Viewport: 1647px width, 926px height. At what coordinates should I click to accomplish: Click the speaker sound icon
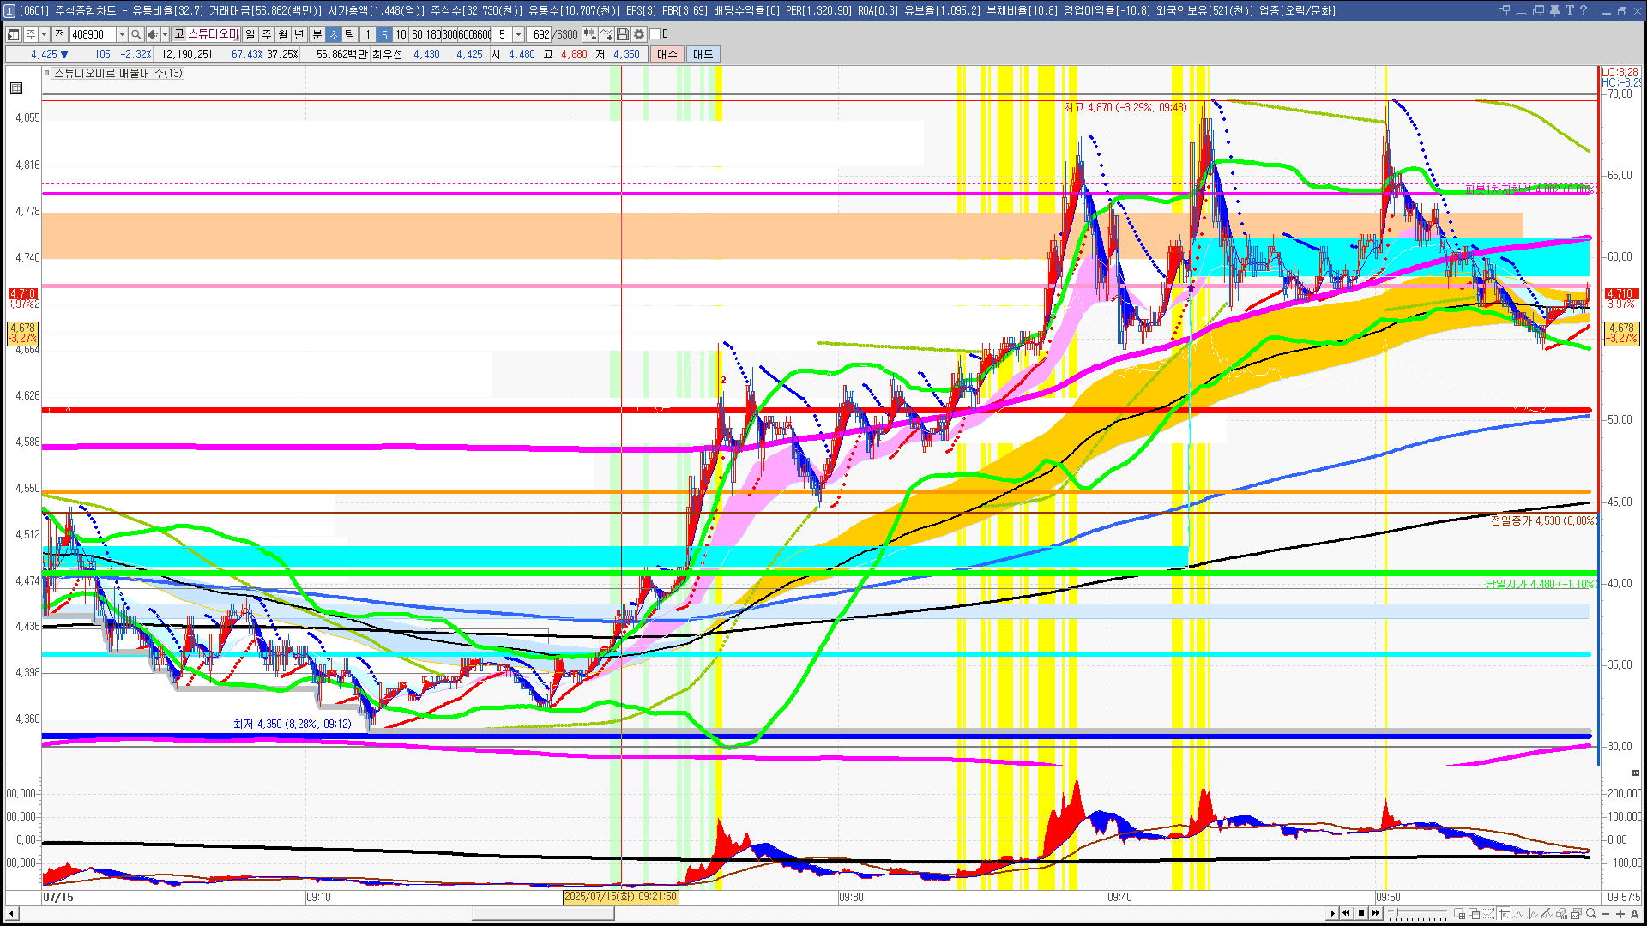pos(153,34)
